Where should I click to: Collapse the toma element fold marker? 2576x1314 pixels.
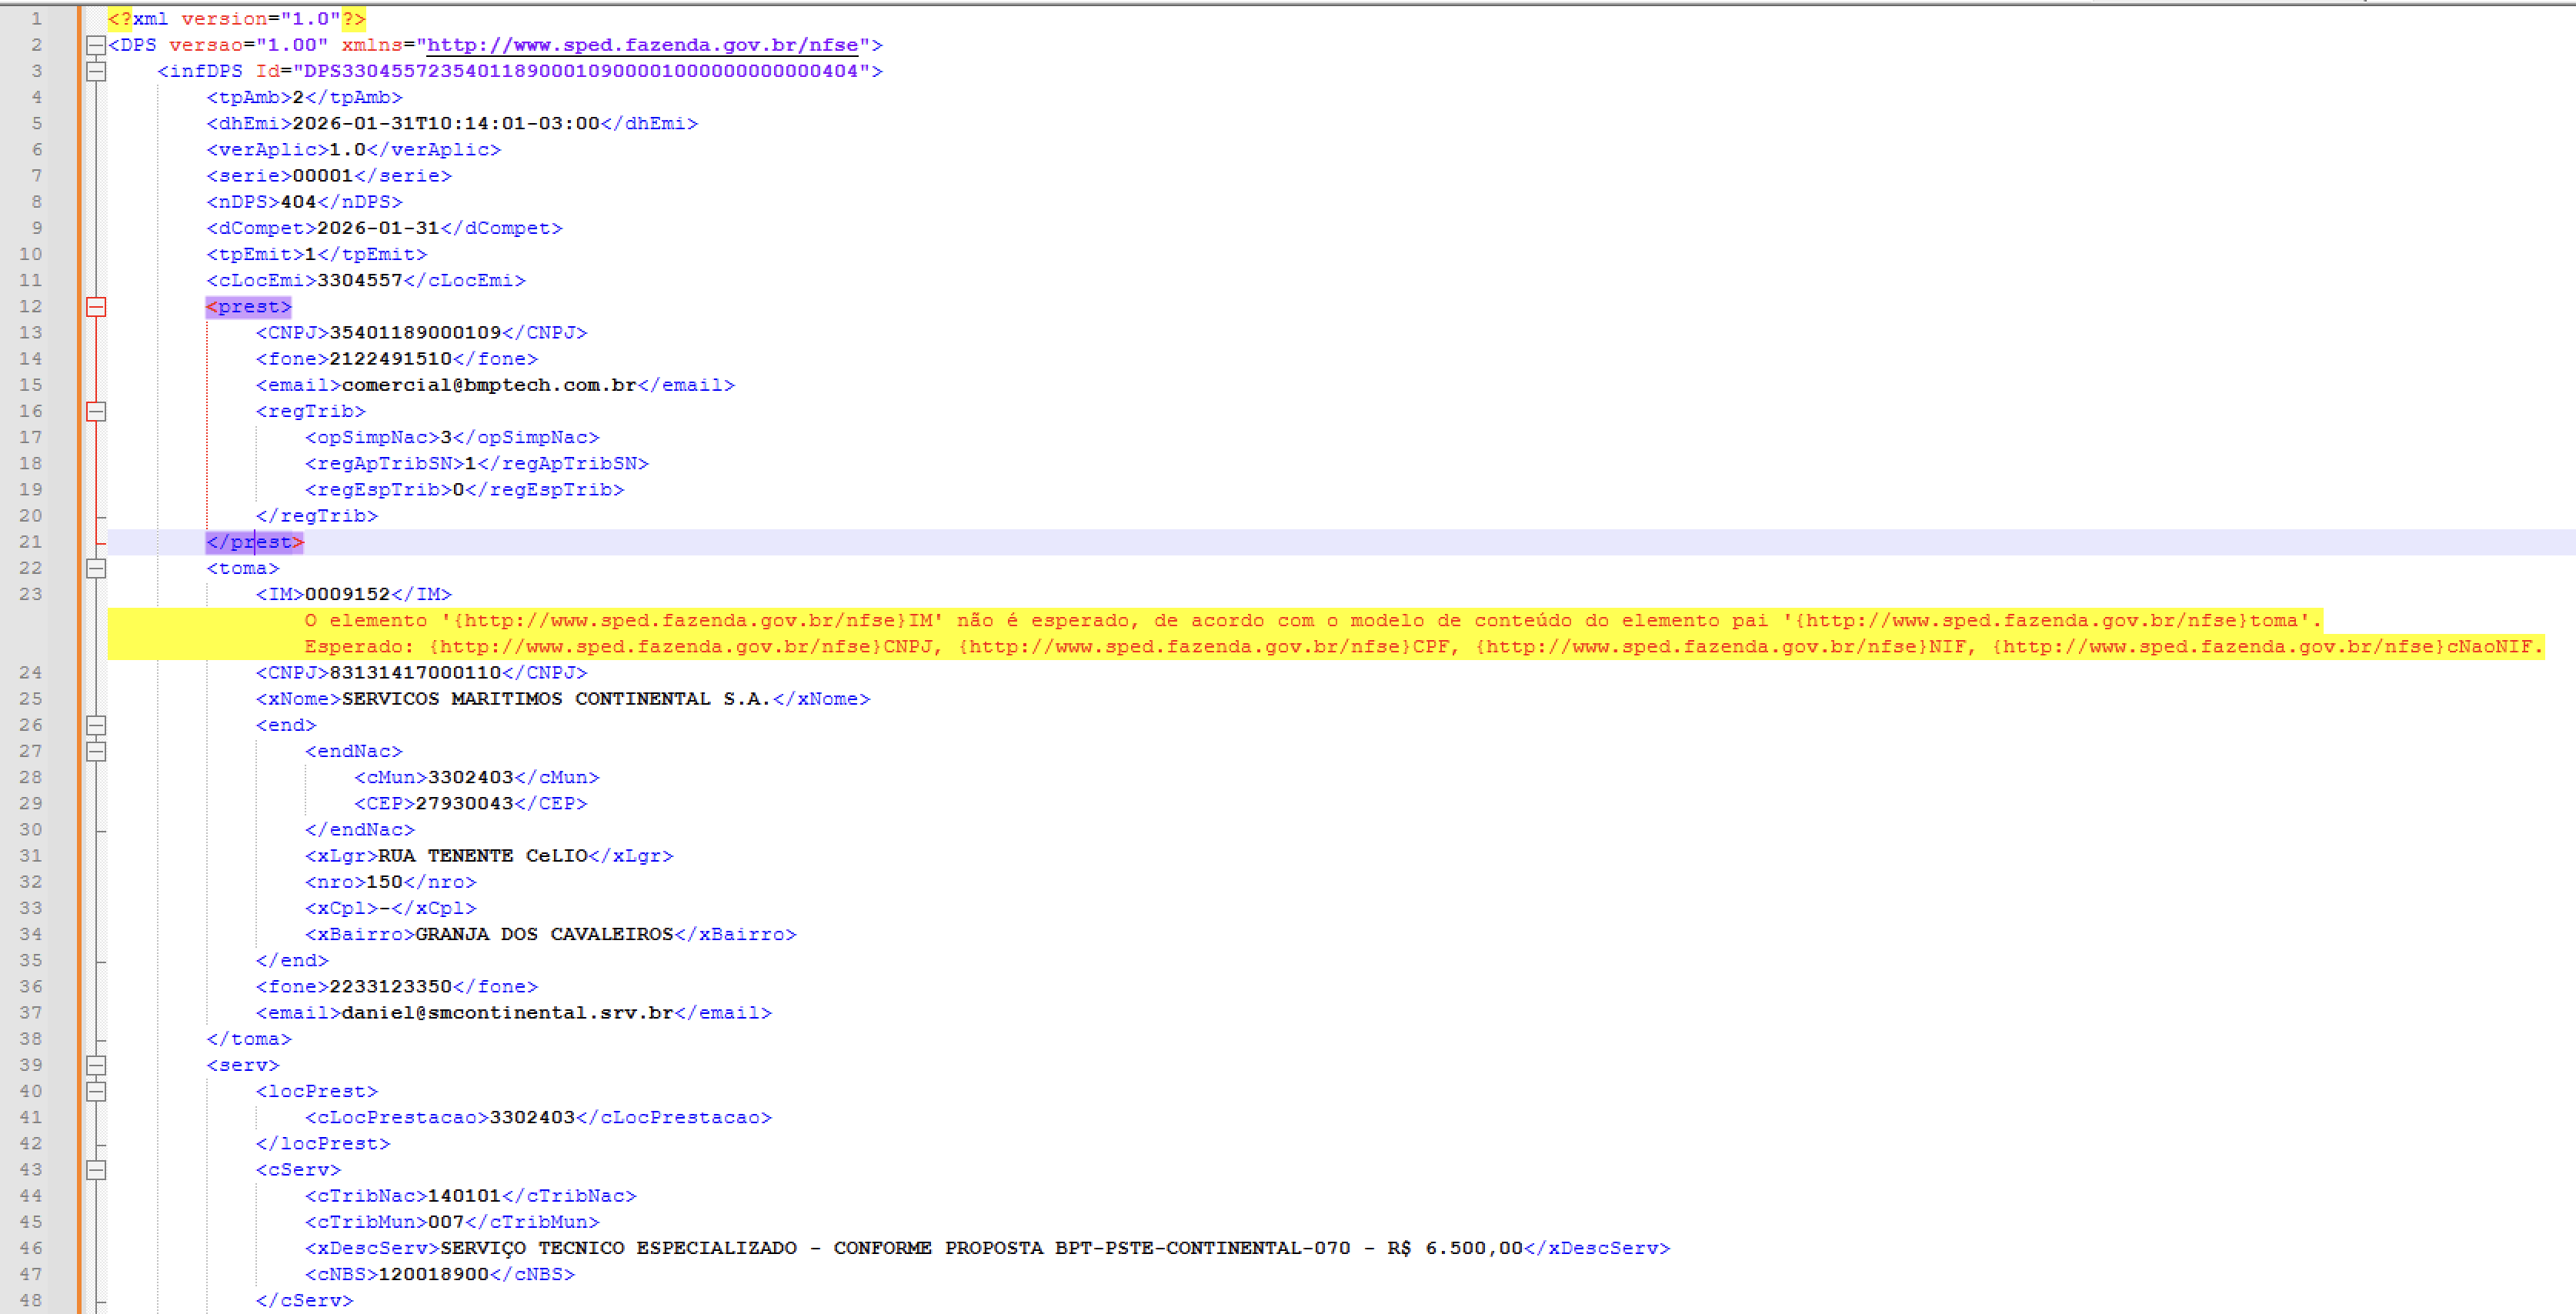pos(96,568)
